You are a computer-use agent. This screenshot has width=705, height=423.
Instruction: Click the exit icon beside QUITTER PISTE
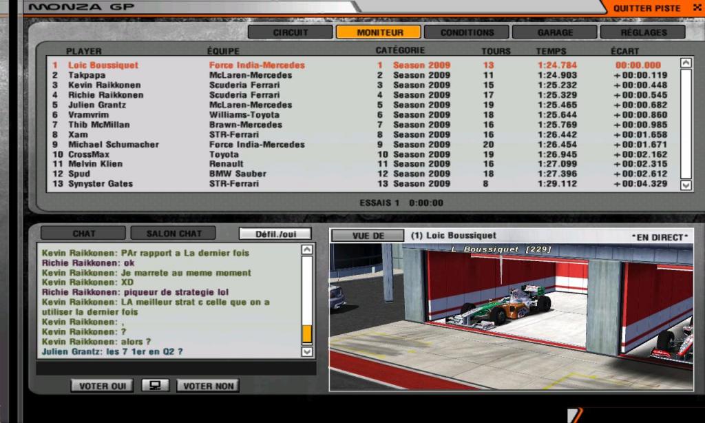(697, 8)
